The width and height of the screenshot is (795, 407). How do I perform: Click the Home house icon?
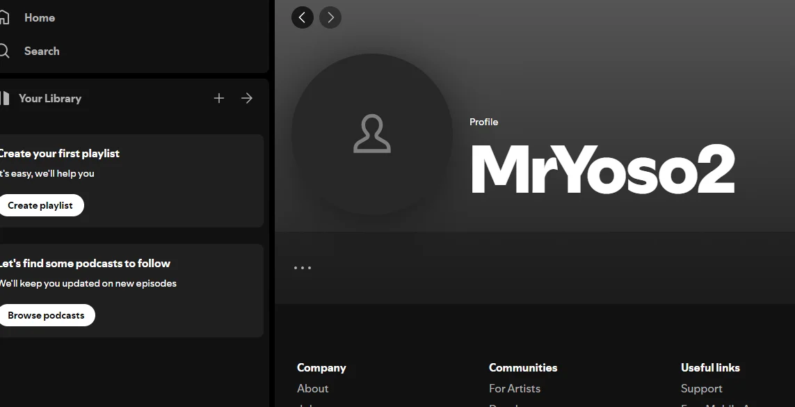pos(4,17)
